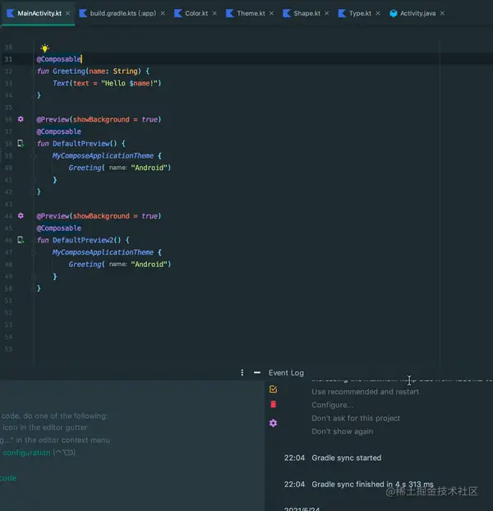The height and width of the screenshot is (511, 493).
Task: Click 'Don't ask for this project' link
Action: coord(356,418)
